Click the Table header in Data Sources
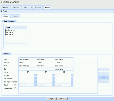The image size is (114, 101). click(16, 27)
